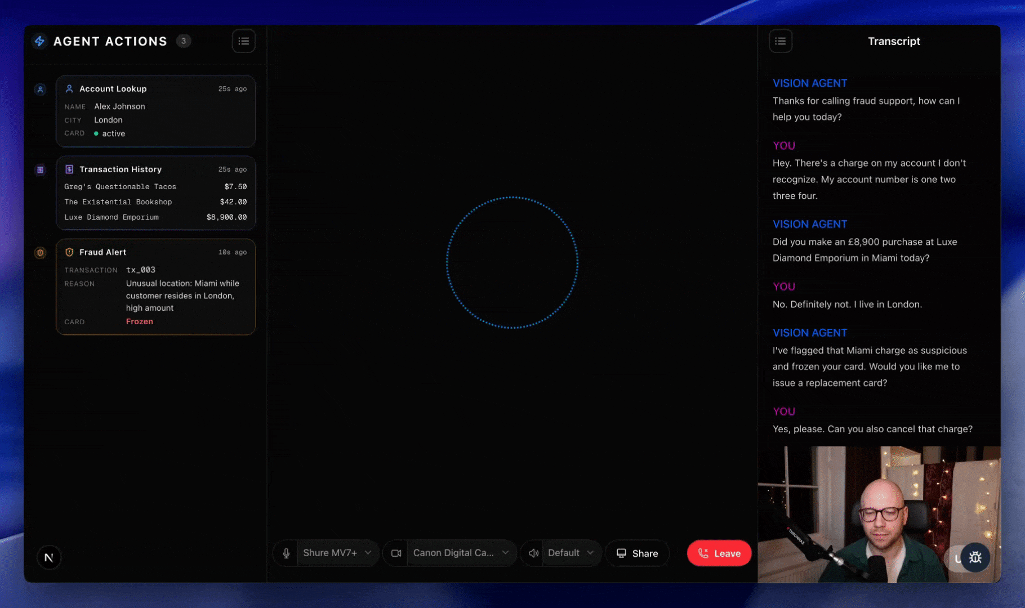The image size is (1025, 608).
Task: Click the Account Lookup timeline user icon
Action: pos(40,89)
